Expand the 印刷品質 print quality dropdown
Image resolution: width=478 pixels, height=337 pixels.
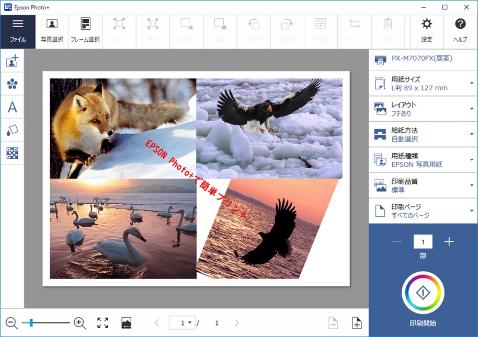point(470,185)
